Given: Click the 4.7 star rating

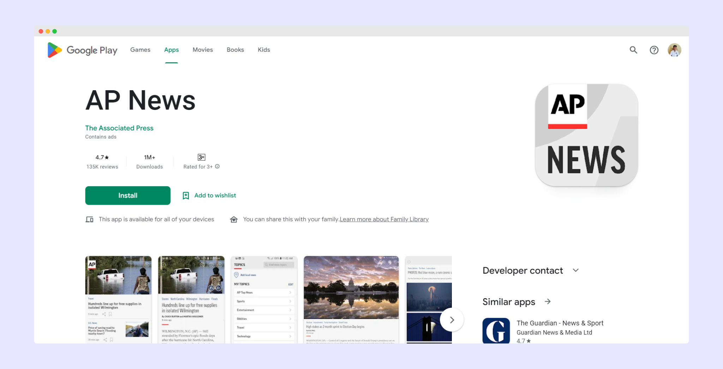Looking at the screenshot, I should tap(102, 157).
